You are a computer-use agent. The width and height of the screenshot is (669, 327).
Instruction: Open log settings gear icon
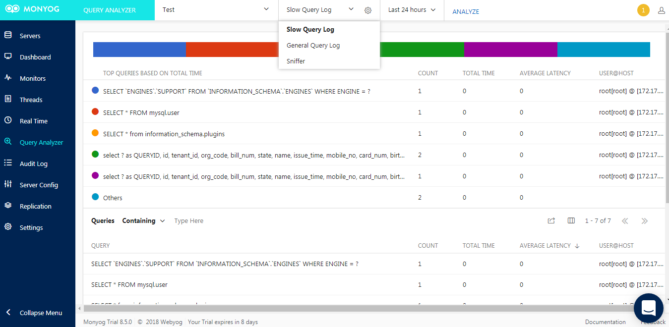click(x=368, y=10)
